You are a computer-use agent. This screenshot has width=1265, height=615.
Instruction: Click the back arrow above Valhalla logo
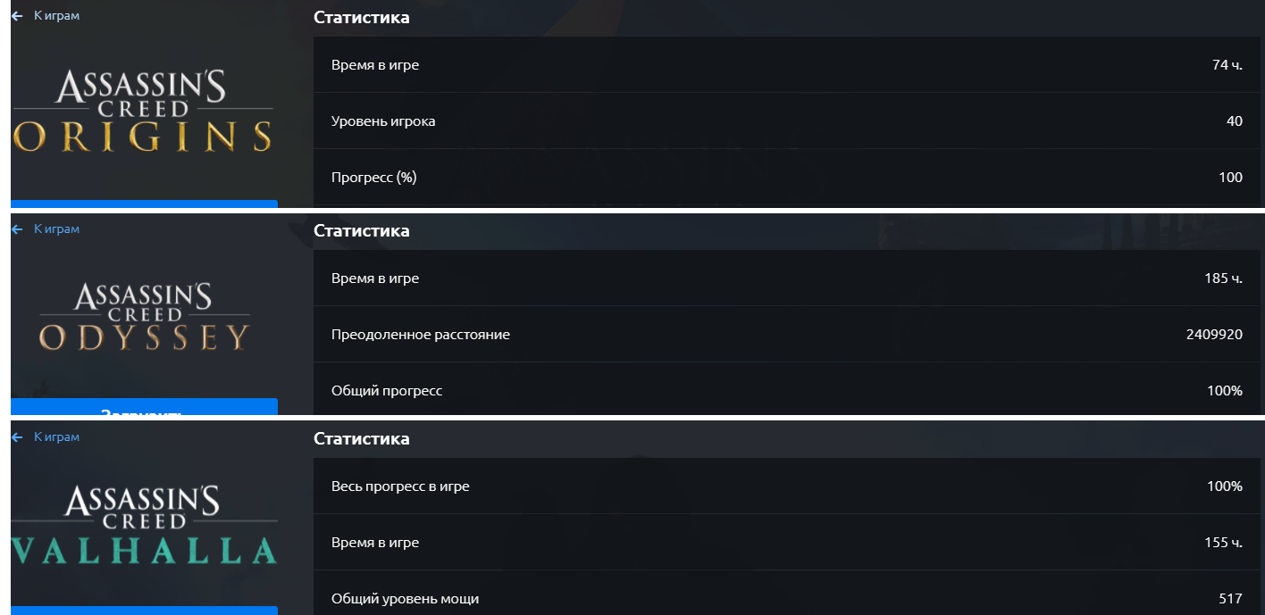[17, 437]
